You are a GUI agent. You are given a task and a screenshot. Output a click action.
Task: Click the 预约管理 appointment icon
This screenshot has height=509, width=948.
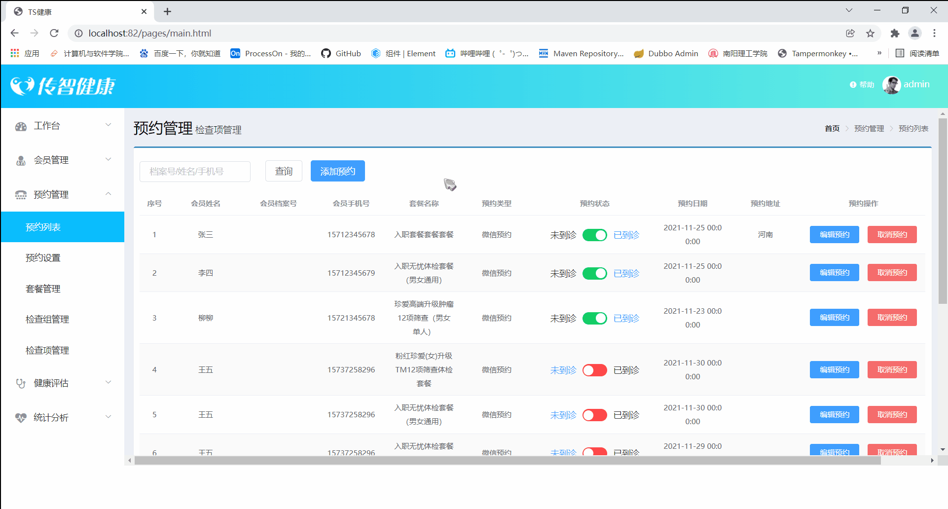[x=21, y=194]
